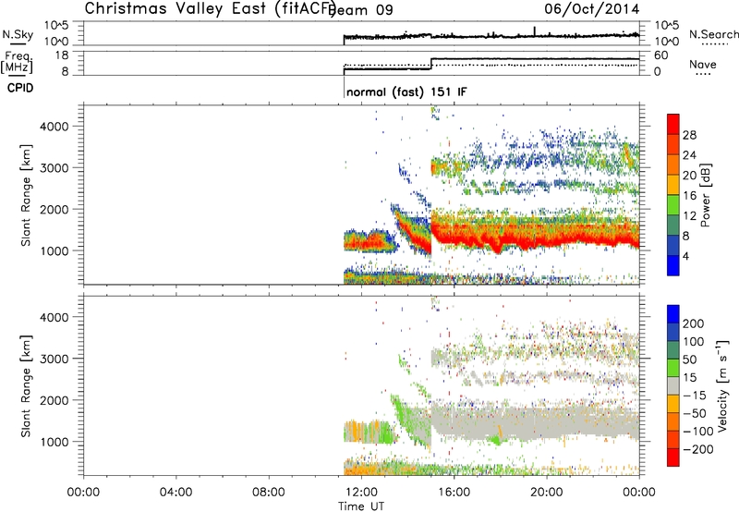Image resolution: width=739 pixels, height=512 pixels.
Task: Click the blue 4 dB power colorbar segment
Action: pos(673,265)
